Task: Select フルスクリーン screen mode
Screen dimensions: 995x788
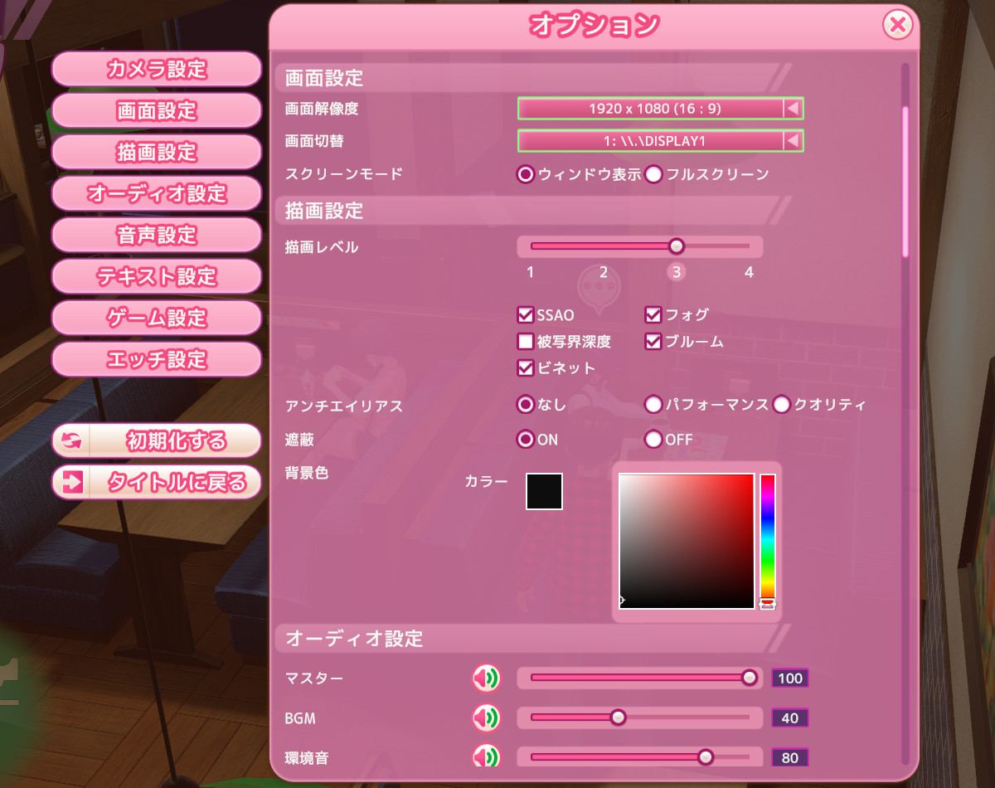Action: coord(654,175)
